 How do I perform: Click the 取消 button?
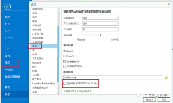click(164, 100)
